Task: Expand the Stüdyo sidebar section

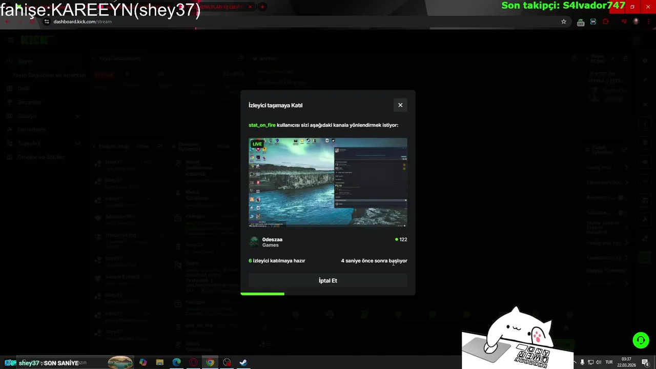Action: point(44,116)
